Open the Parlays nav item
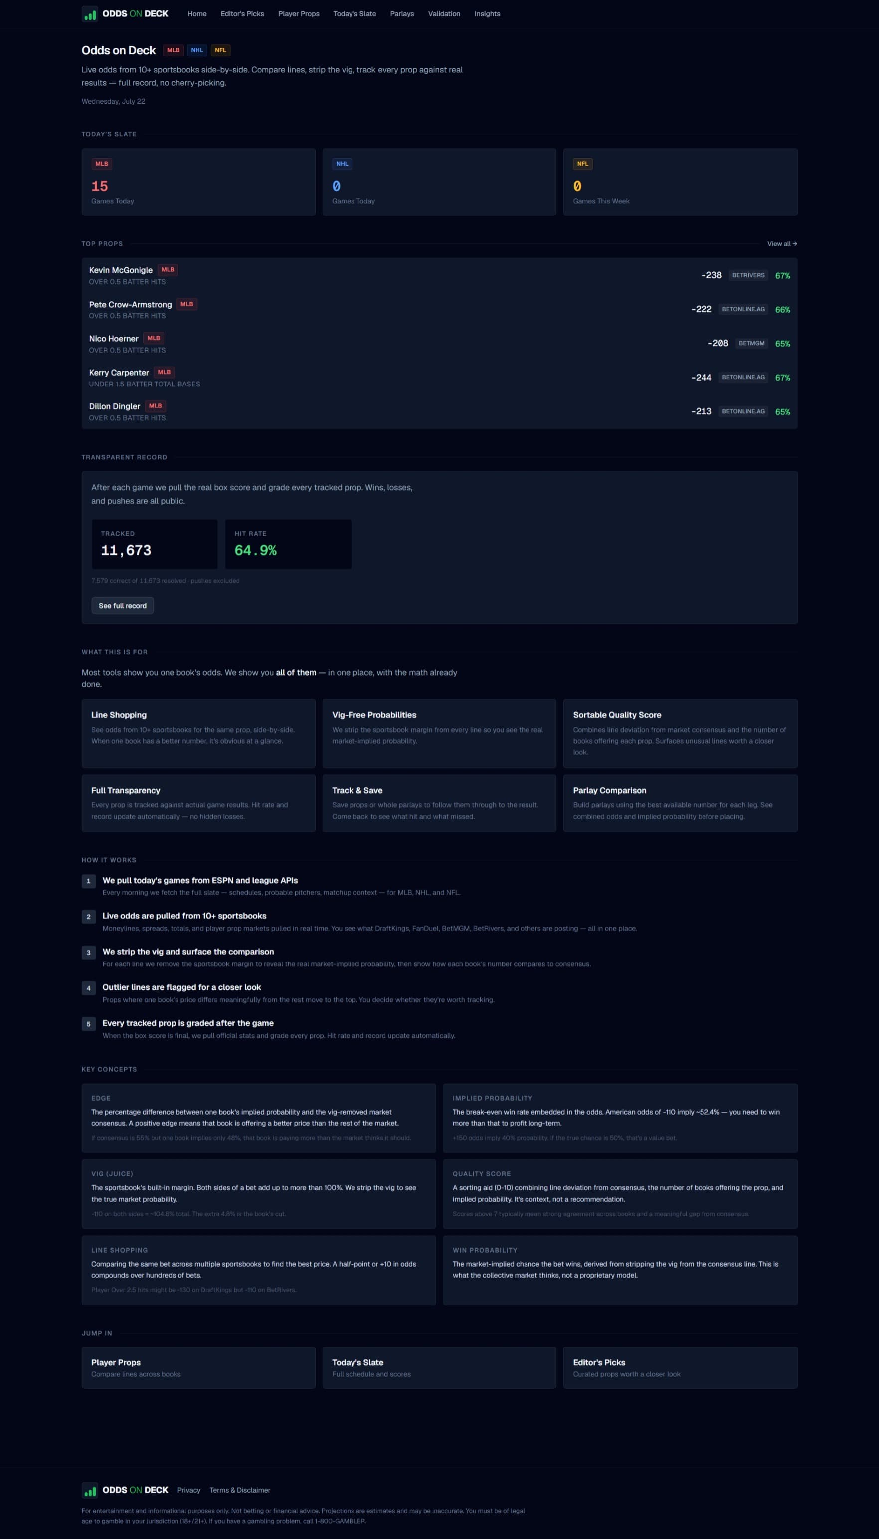 click(x=402, y=14)
